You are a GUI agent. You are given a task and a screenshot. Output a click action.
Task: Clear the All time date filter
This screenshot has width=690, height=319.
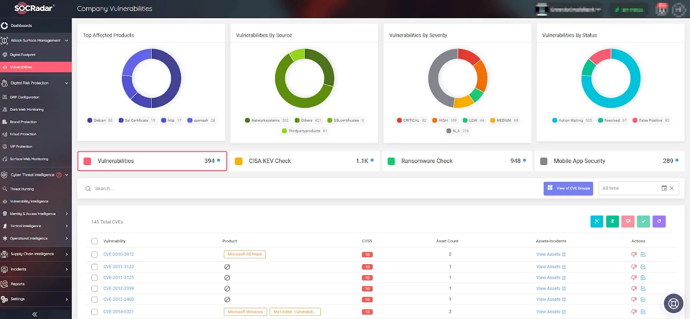[672, 188]
